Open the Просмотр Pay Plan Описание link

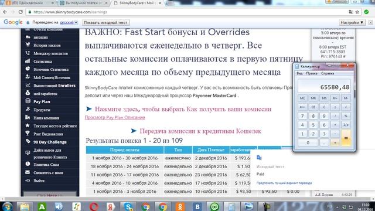point(115,117)
